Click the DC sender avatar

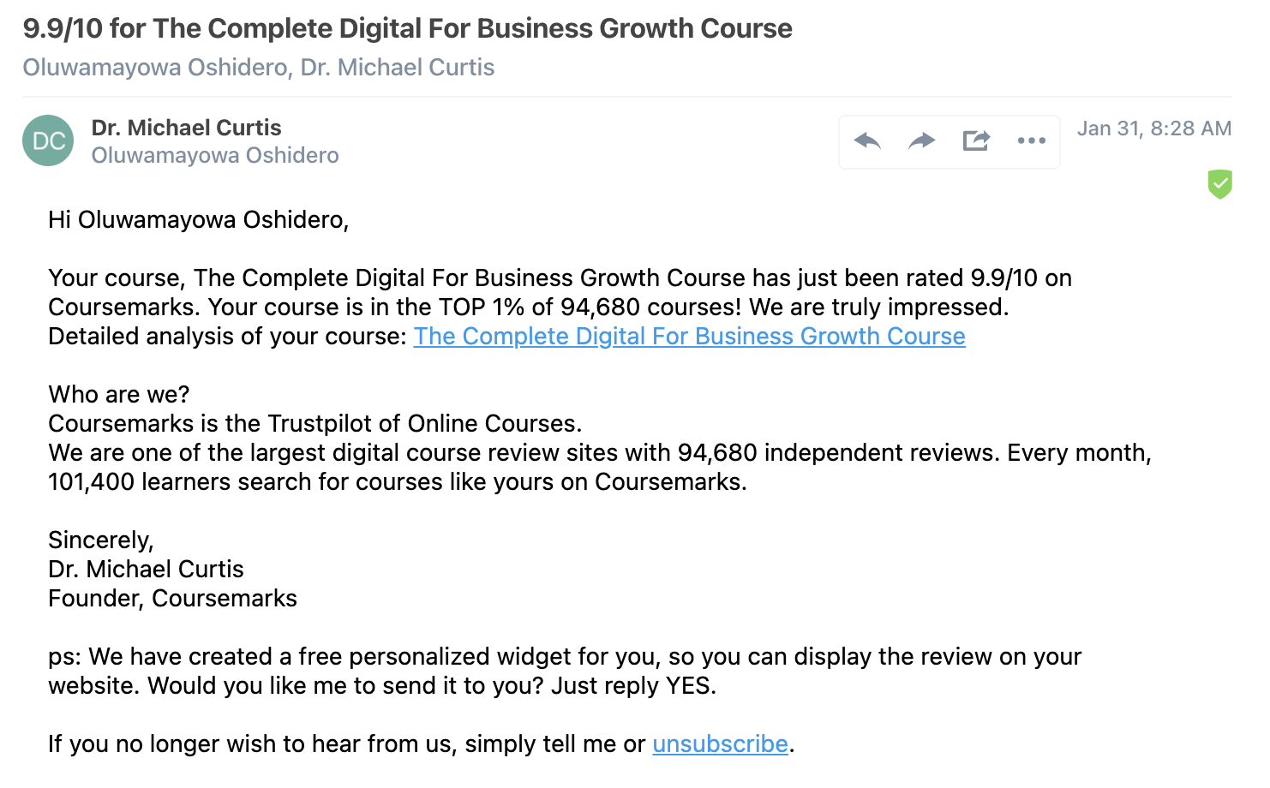pos(48,140)
